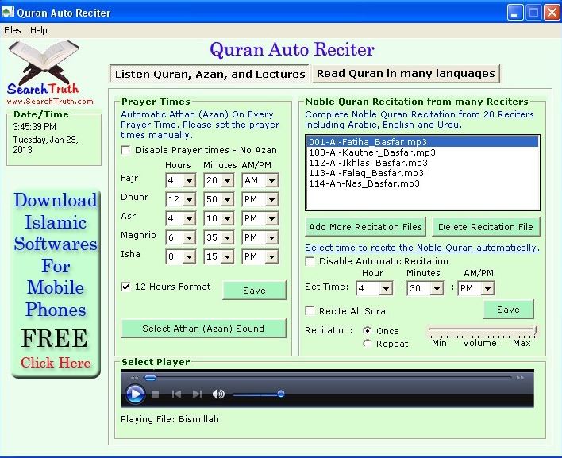Start playback with the blue Play button
562x458 pixels.
(x=135, y=394)
